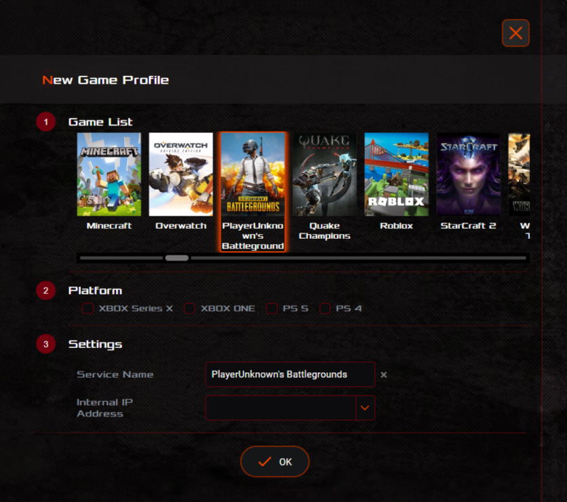Click the StarCraft 2 title label
The image size is (567, 502).
(x=468, y=226)
